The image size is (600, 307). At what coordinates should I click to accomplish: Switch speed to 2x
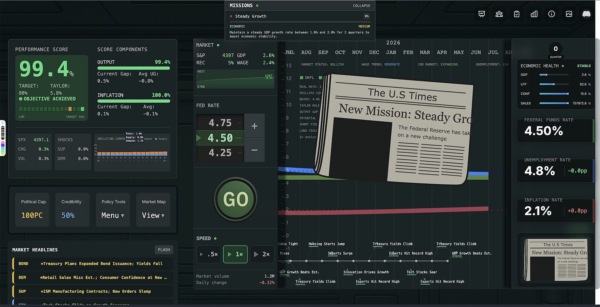pyautogui.click(x=262, y=254)
